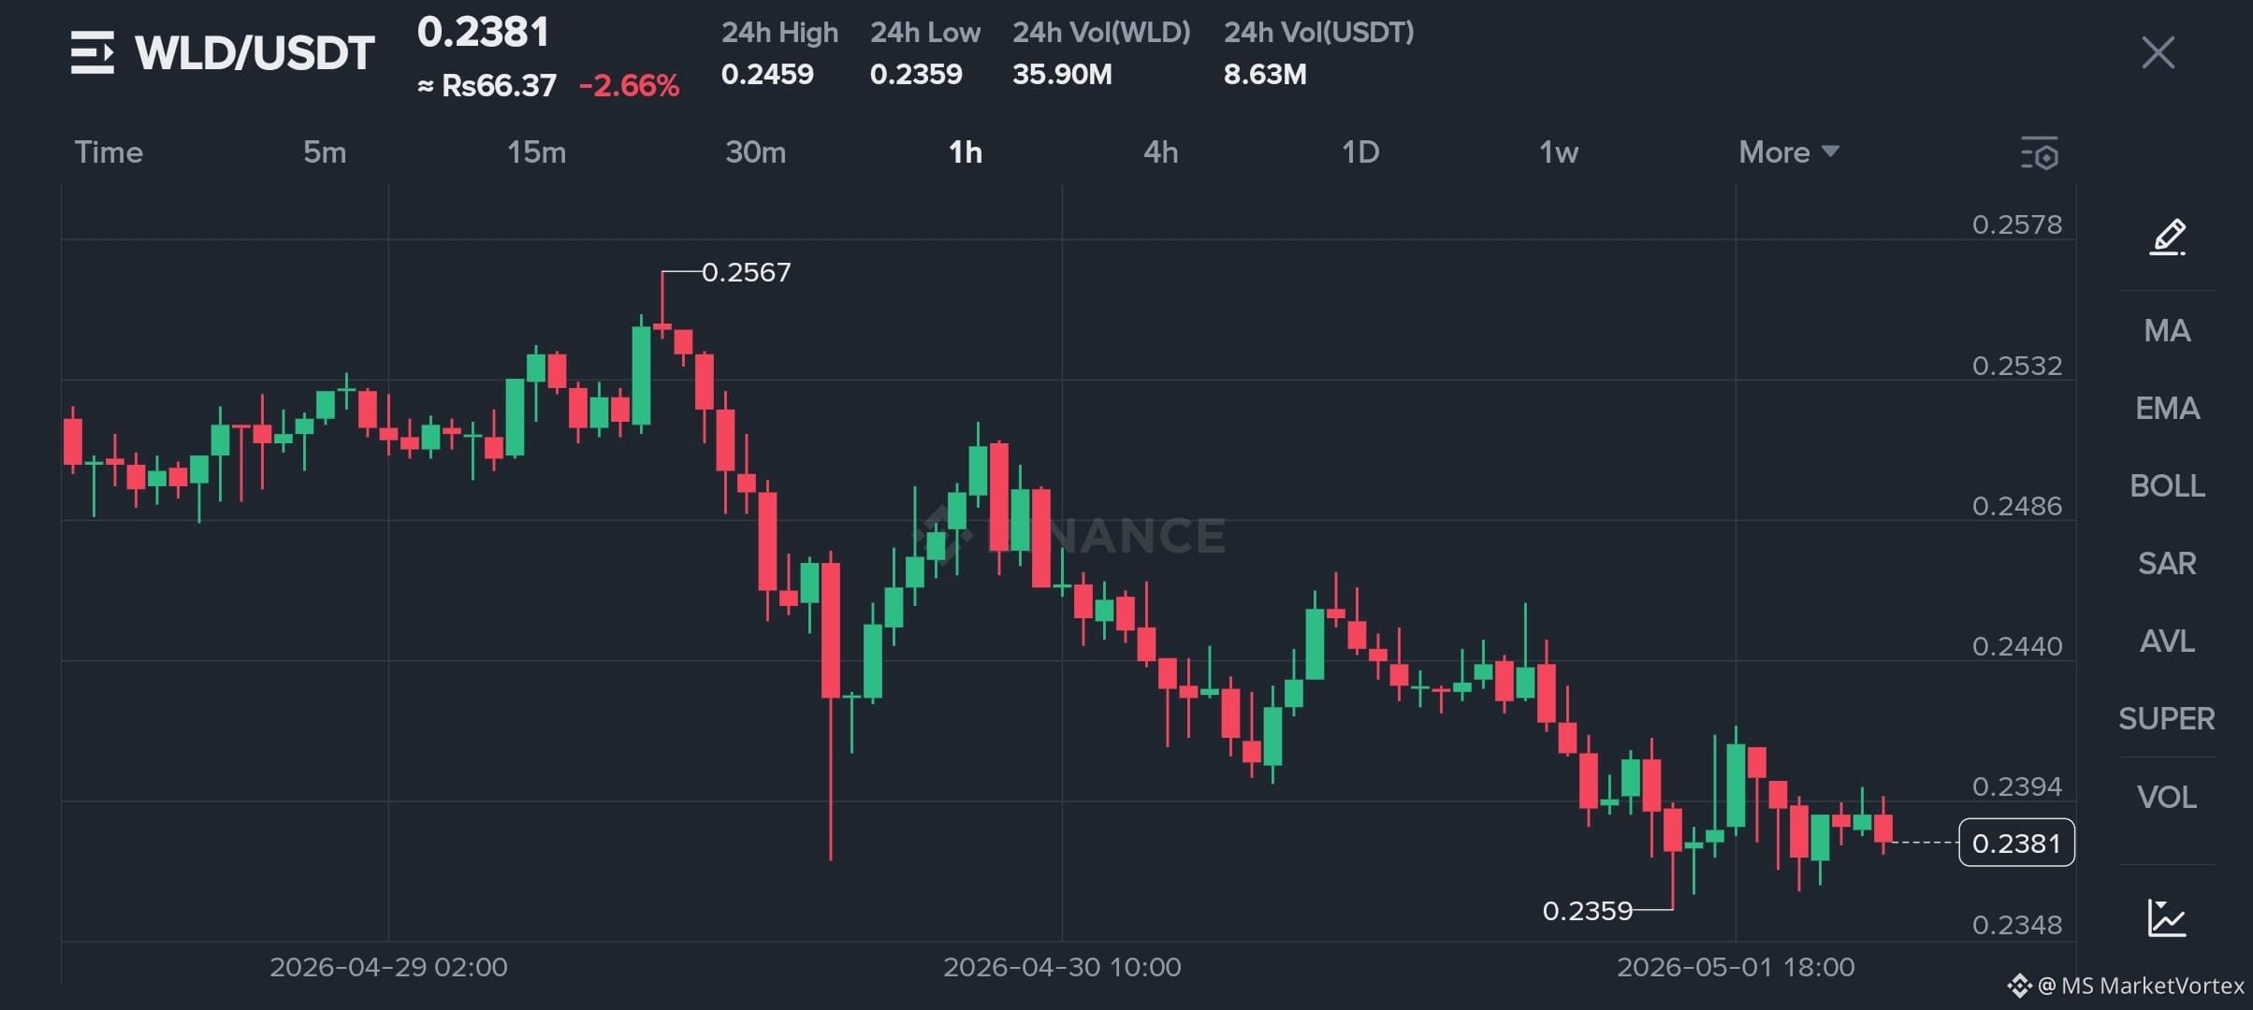Open the indicators chart icon
Image resolution: width=2253 pixels, height=1010 pixels.
tap(2167, 917)
